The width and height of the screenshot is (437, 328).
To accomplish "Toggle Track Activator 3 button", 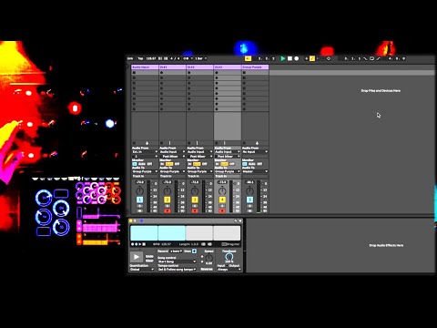I will click(195, 200).
